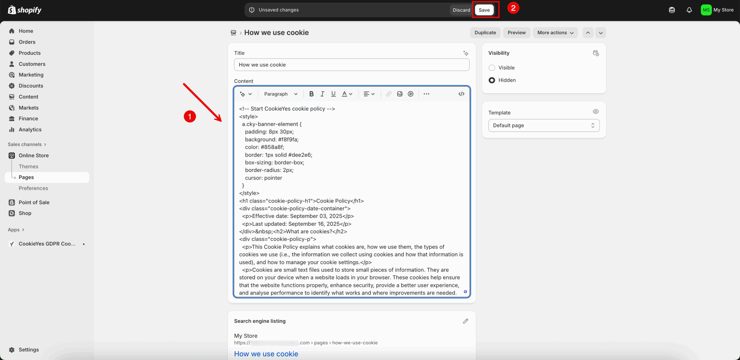This screenshot has height=360, width=740.
Task: Open the Paragraph style dropdown
Action: [280, 94]
